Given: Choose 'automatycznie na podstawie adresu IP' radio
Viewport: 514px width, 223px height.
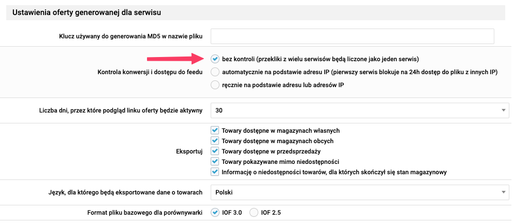Looking at the screenshot, I should coord(215,72).
